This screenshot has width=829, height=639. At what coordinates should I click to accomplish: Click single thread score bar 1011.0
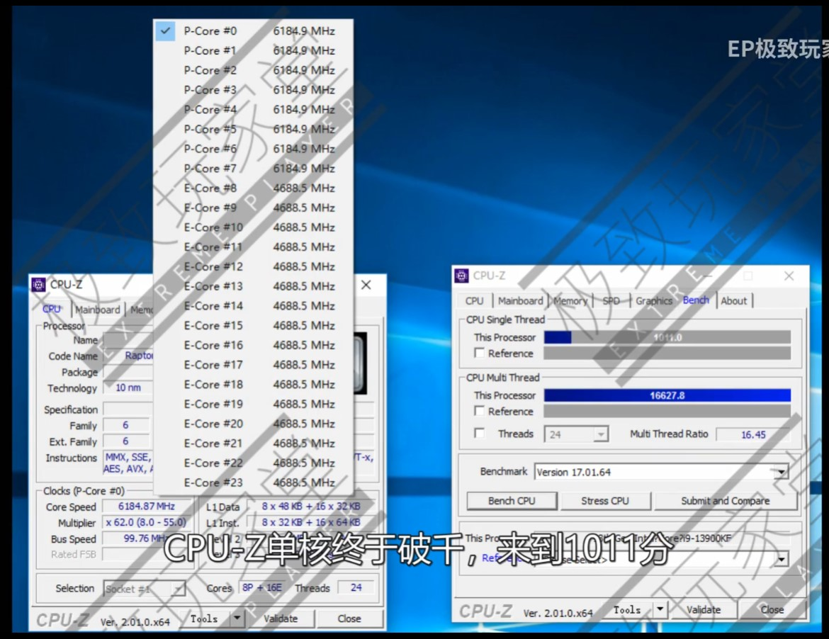(667, 337)
